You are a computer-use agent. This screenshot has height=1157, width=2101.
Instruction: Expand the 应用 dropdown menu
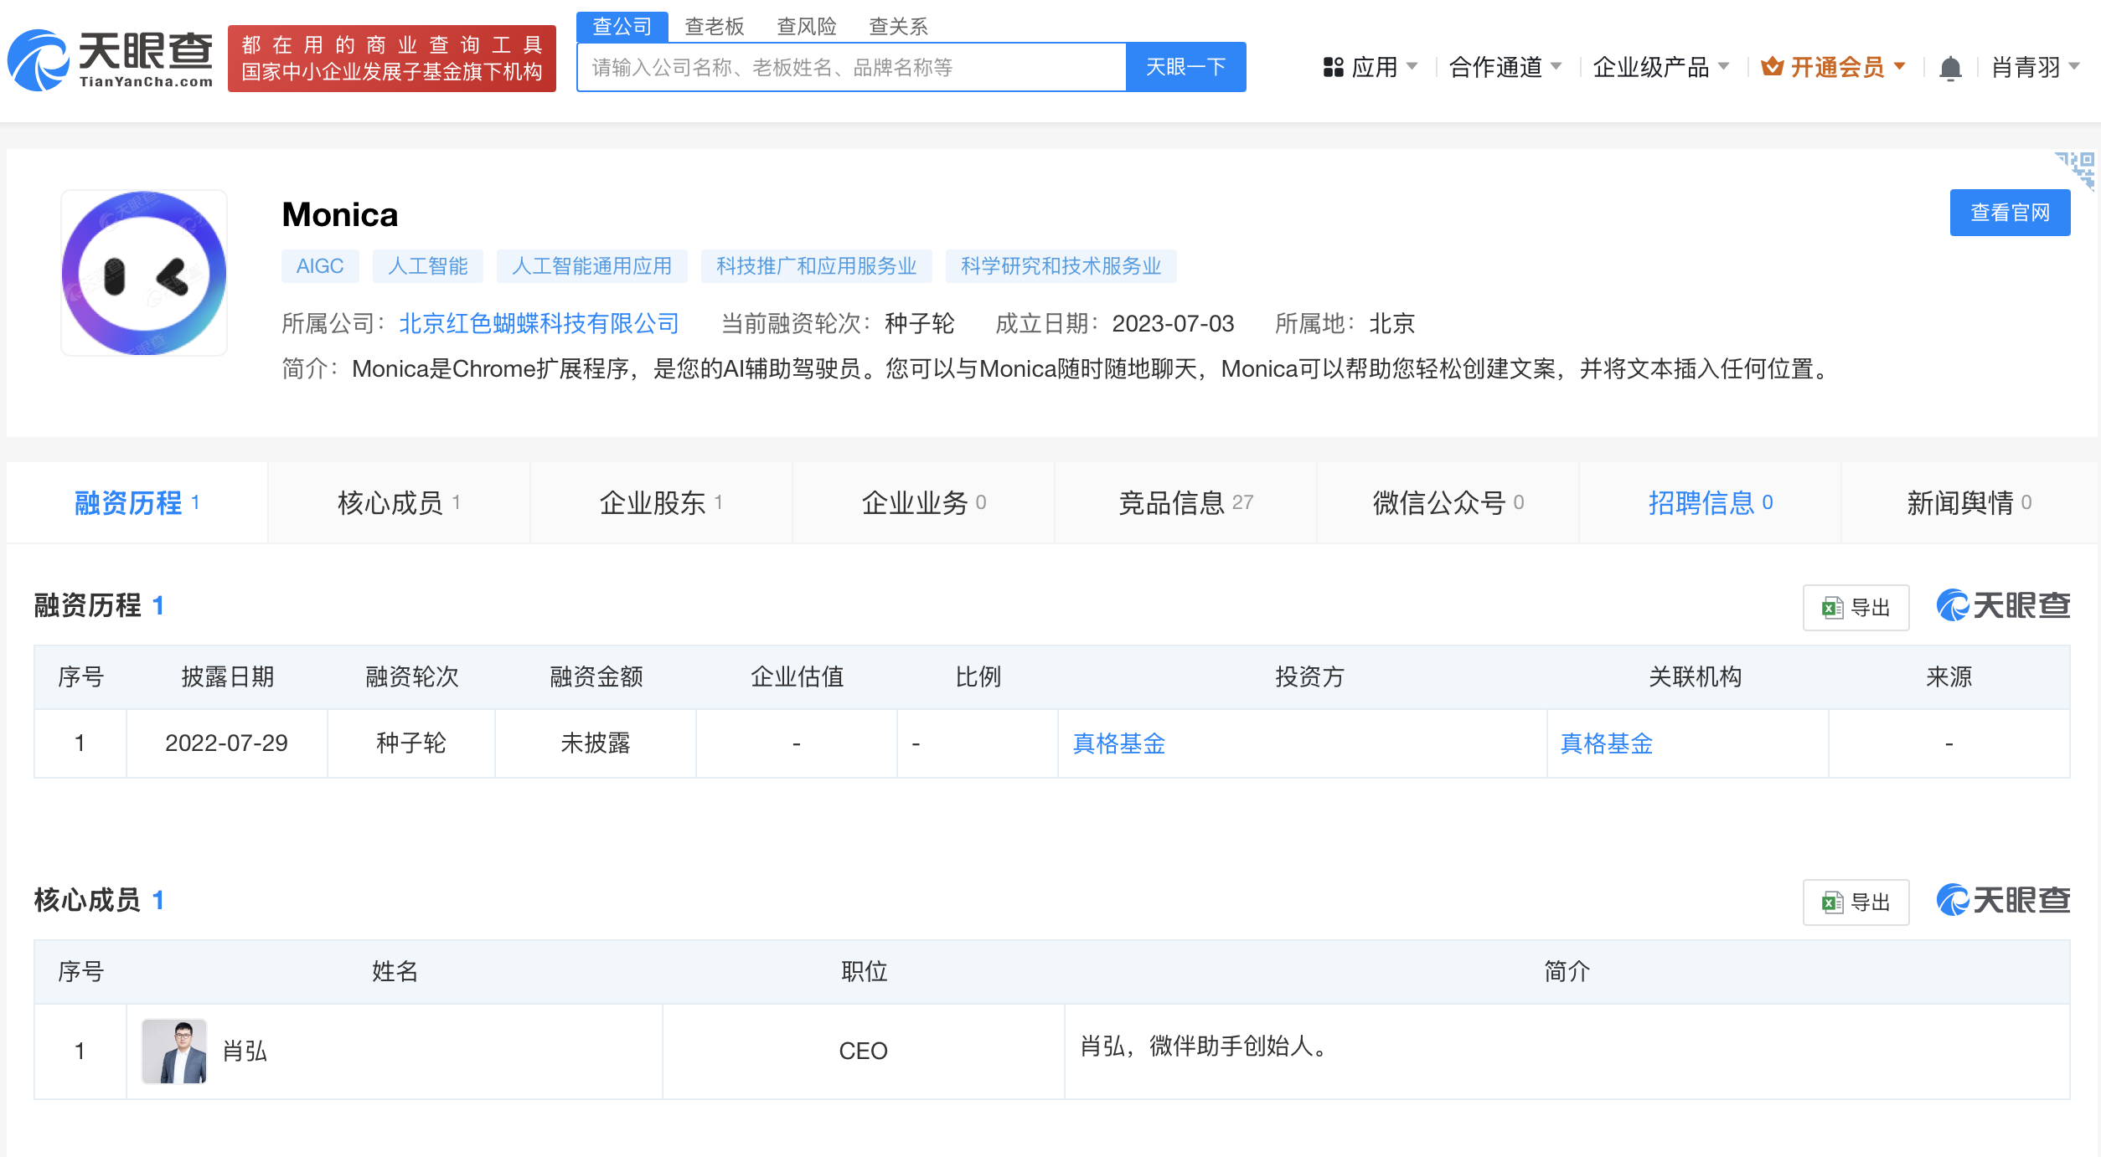point(1371,67)
